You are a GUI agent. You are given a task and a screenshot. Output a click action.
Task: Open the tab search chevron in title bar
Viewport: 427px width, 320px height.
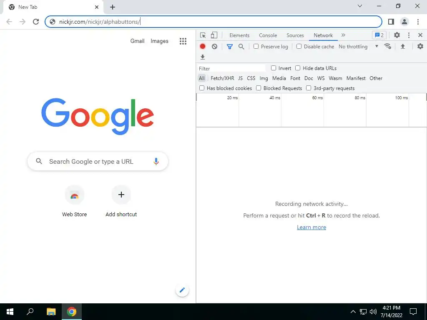click(x=360, y=6)
